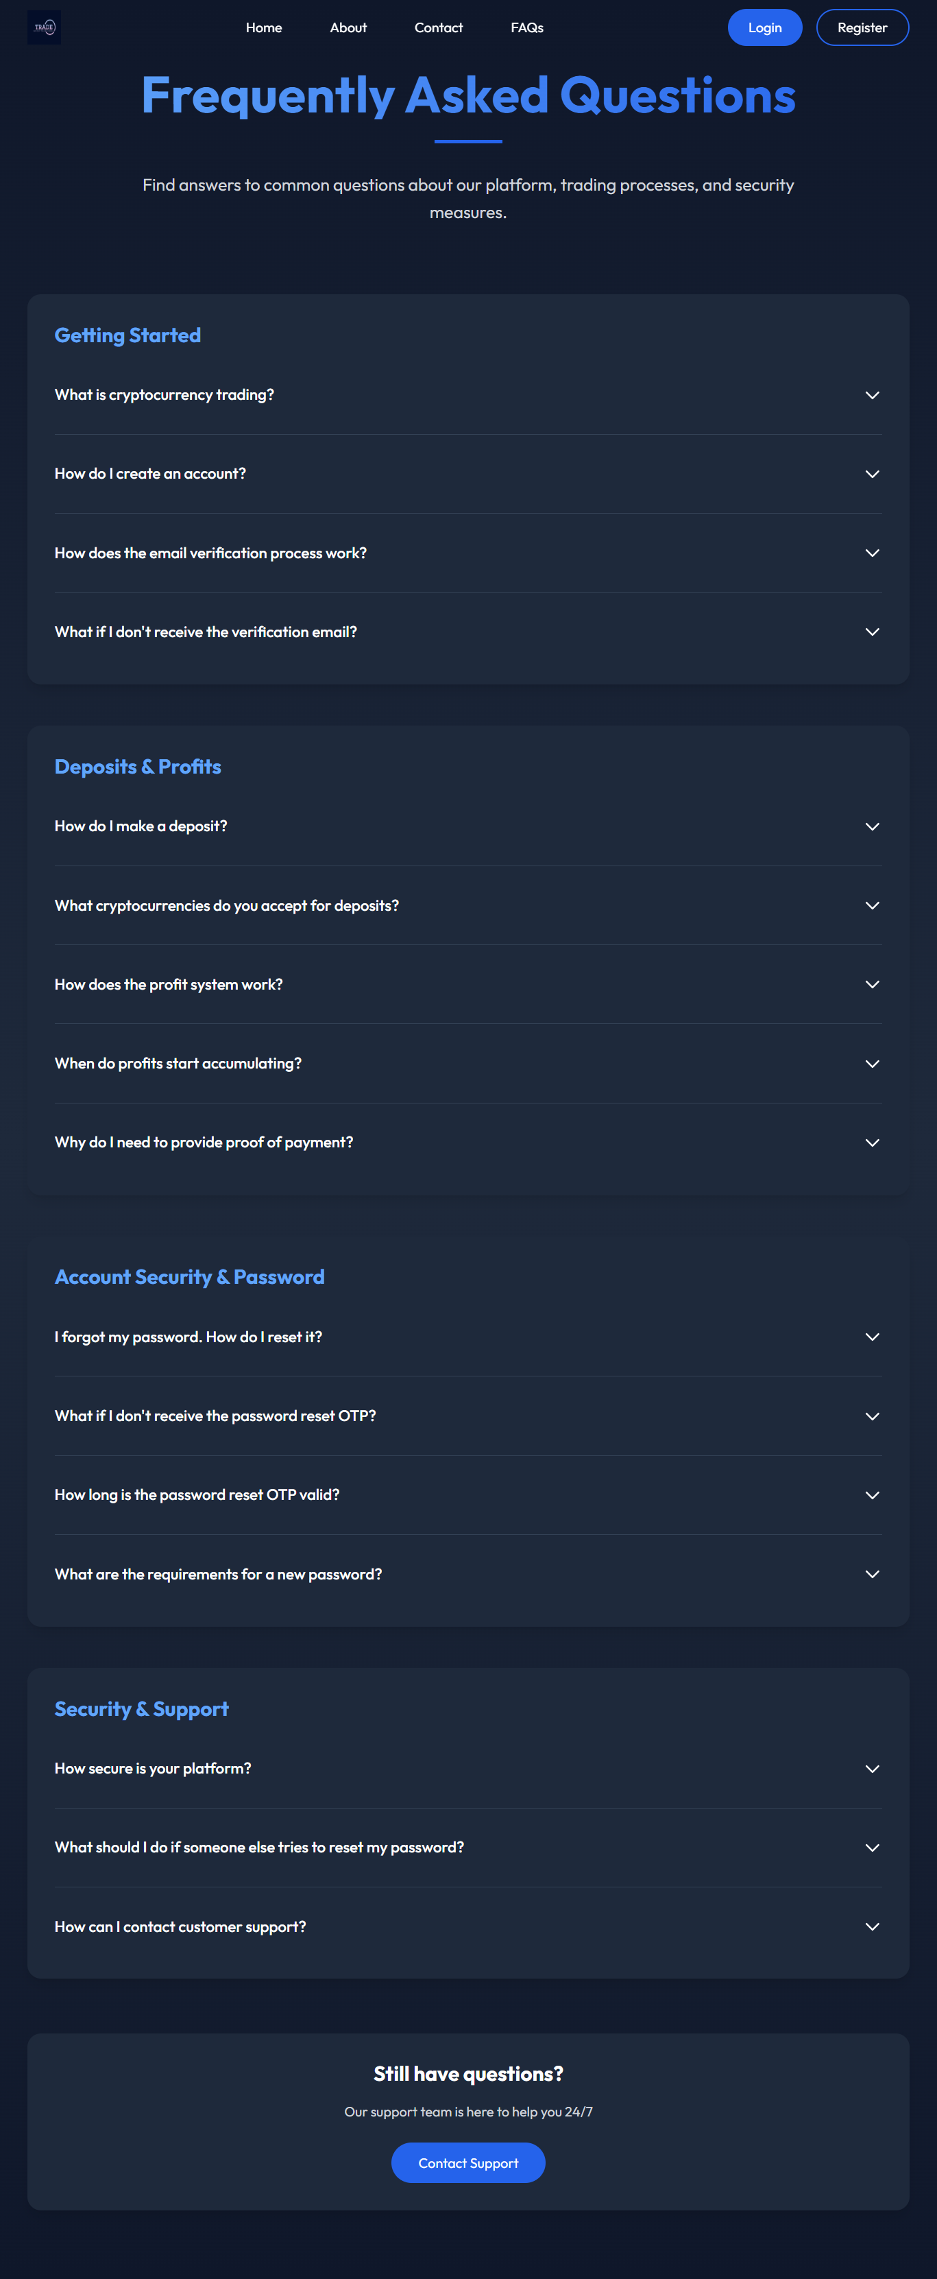Viewport: 937px width, 2279px height.
Task: Open "What if I don't receive the verification email?"
Action: pyautogui.click(x=206, y=632)
